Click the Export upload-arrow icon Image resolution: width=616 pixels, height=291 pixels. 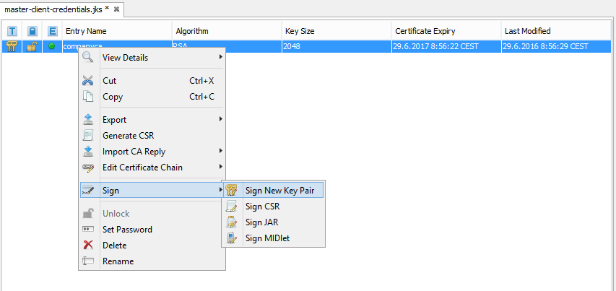pyautogui.click(x=88, y=120)
